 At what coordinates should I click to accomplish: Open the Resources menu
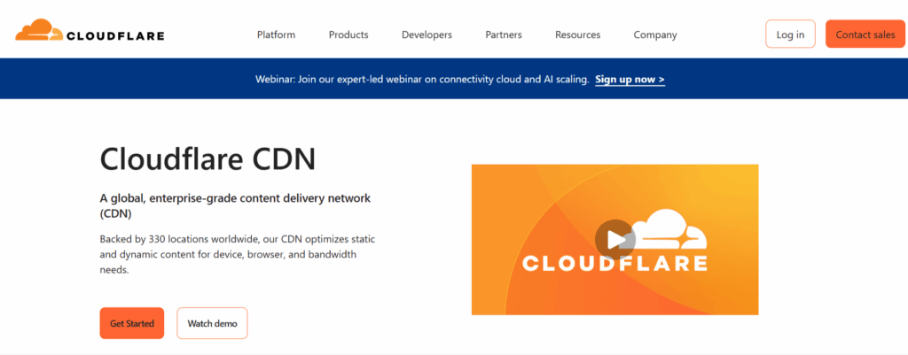[578, 35]
